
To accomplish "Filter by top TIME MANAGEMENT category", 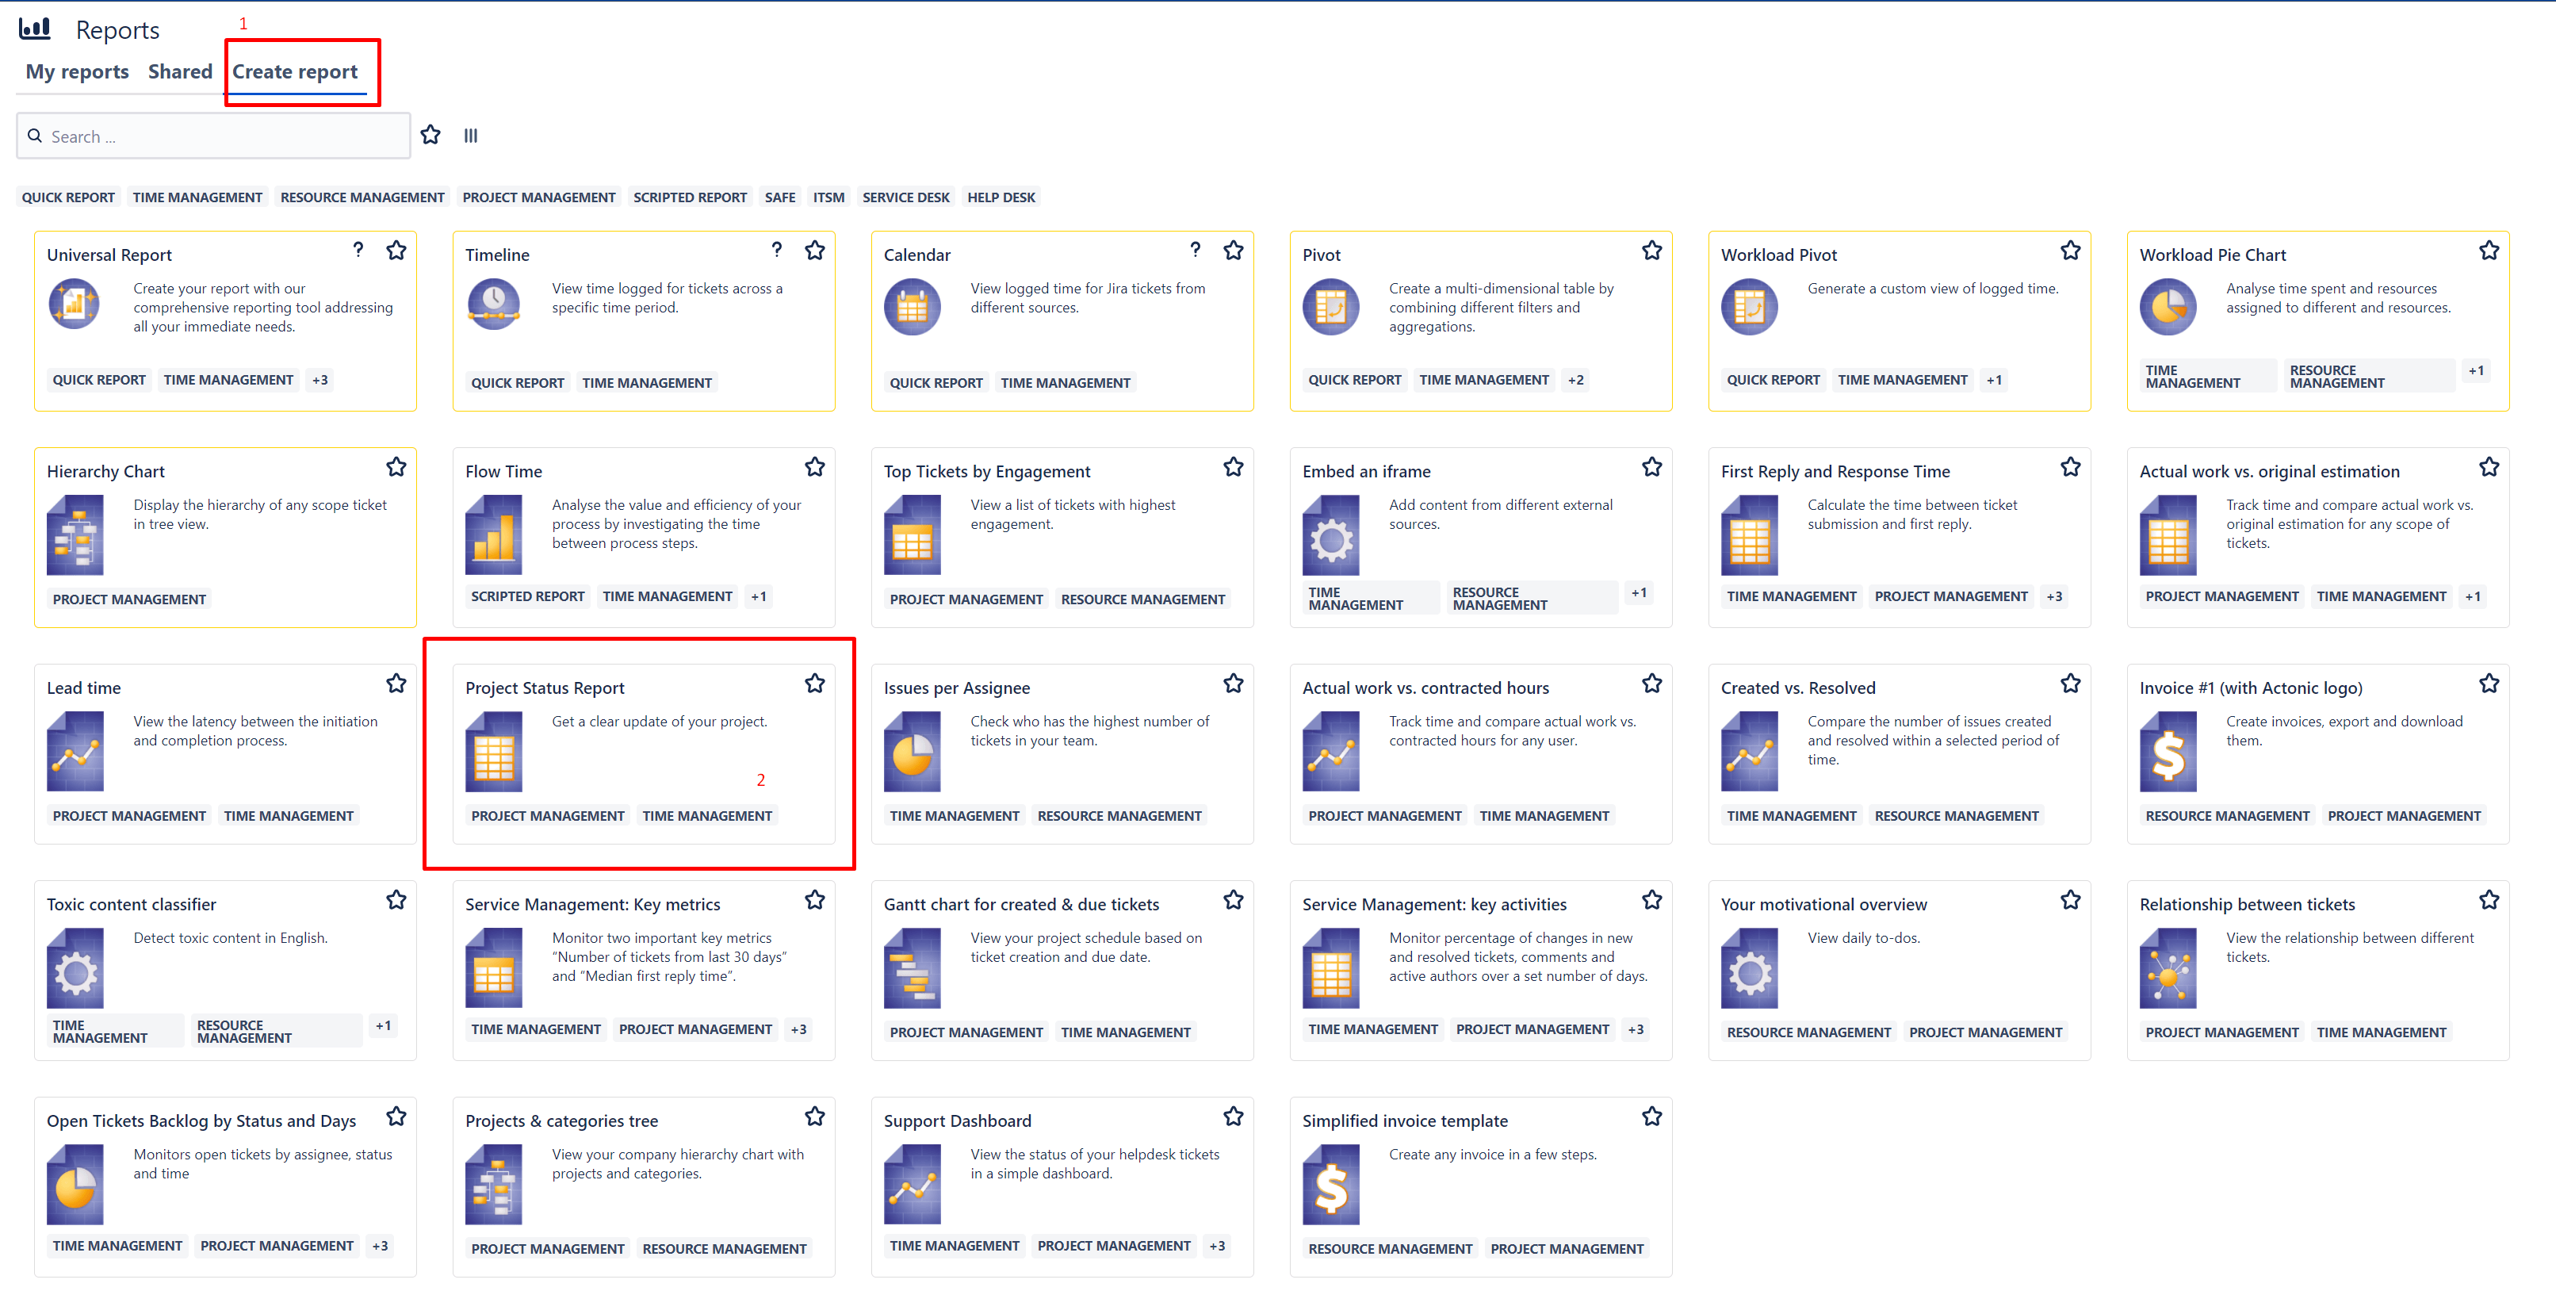I will point(197,197).
